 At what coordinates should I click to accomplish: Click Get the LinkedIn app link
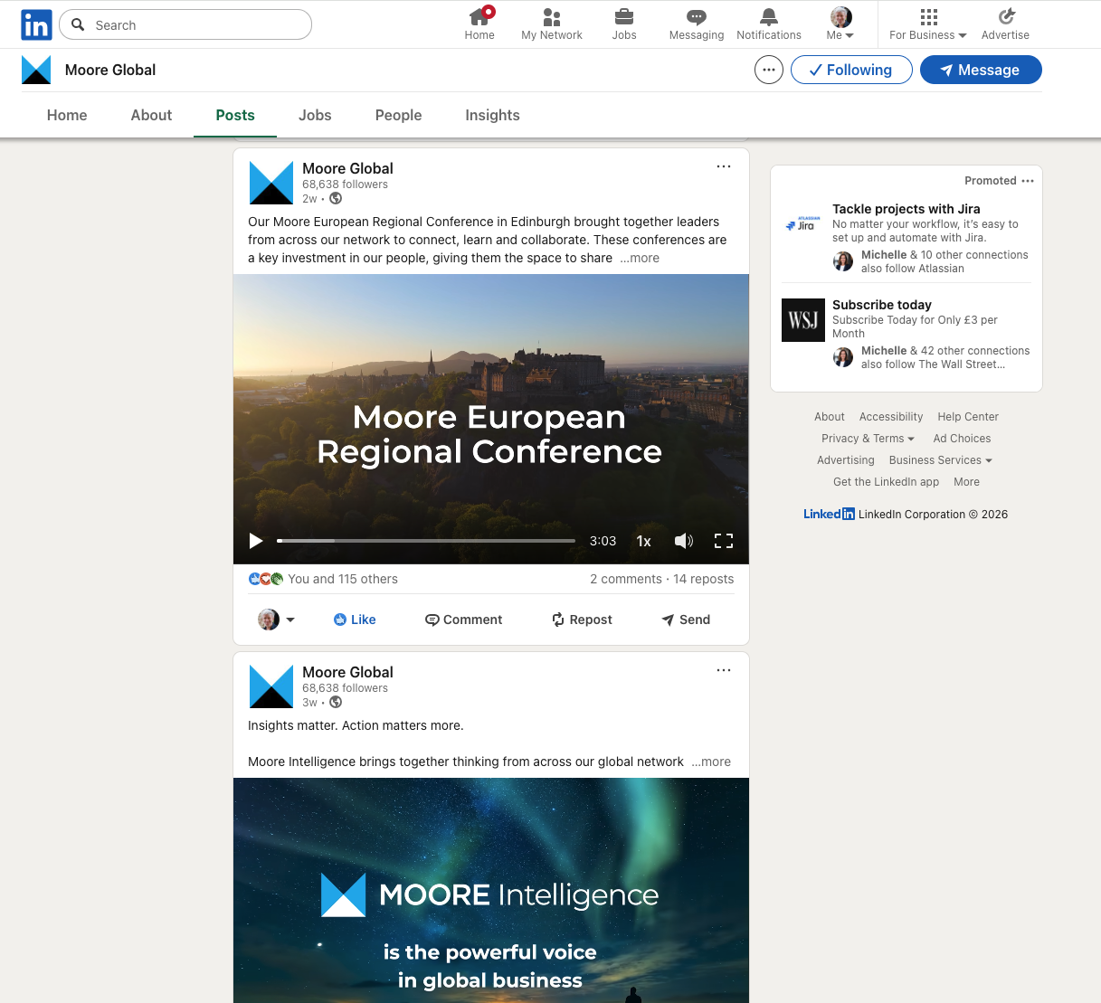(x=887, y=482)
